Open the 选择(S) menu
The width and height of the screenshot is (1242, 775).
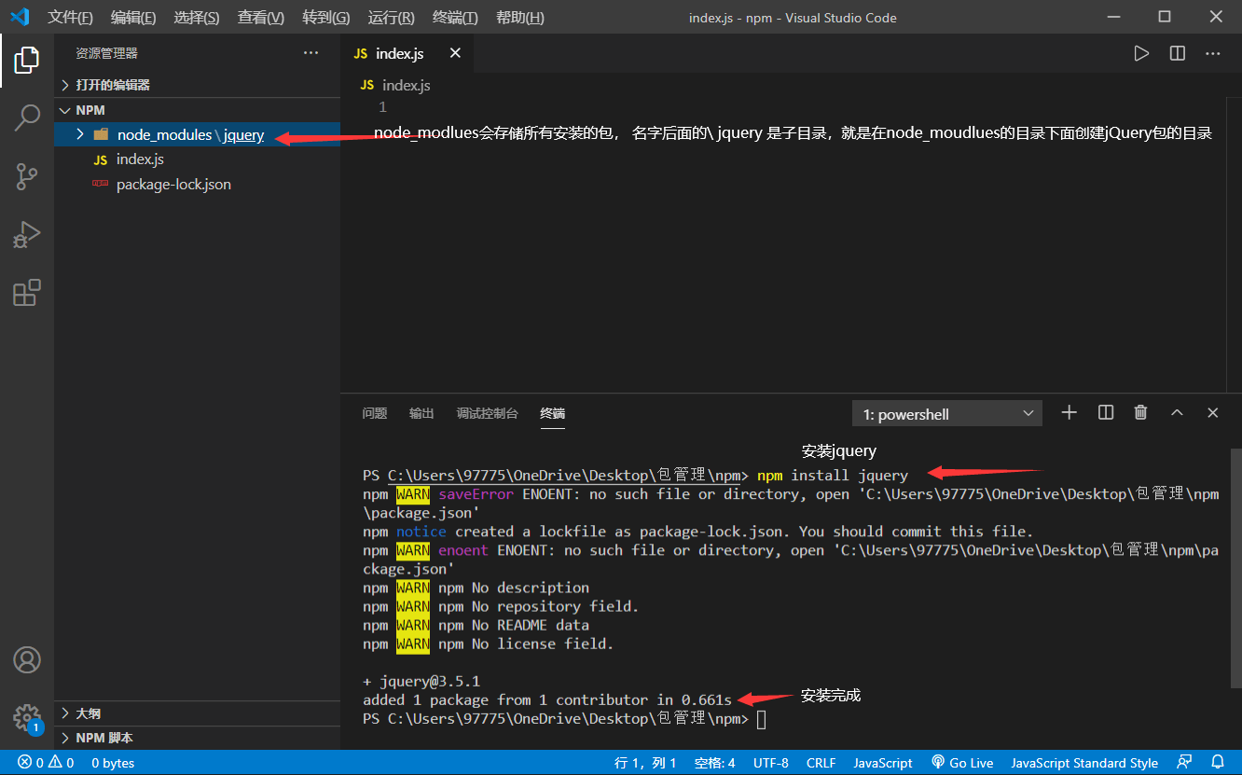pos(197,18)
